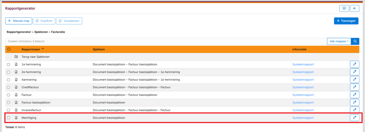
Task: Select the Factuur row checkbox
Action: [x=8, y=95]
